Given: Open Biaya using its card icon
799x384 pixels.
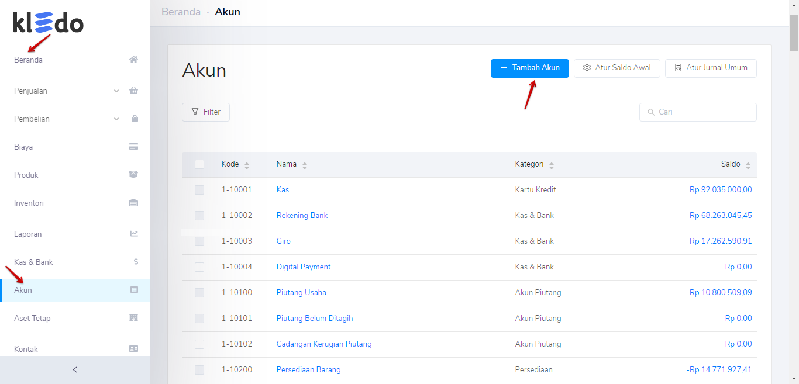Looking at the screenshot, I should (133, 146).
